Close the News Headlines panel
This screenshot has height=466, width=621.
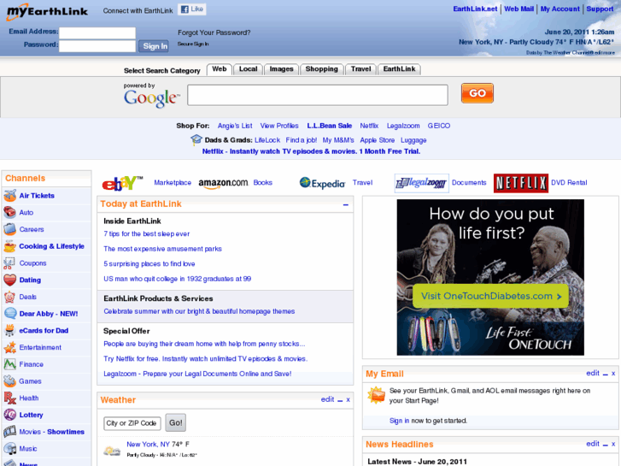click(x=613, y=444)
